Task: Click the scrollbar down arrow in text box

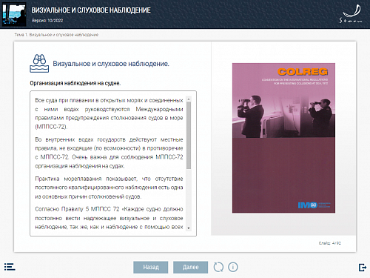Action: [189, 228]
